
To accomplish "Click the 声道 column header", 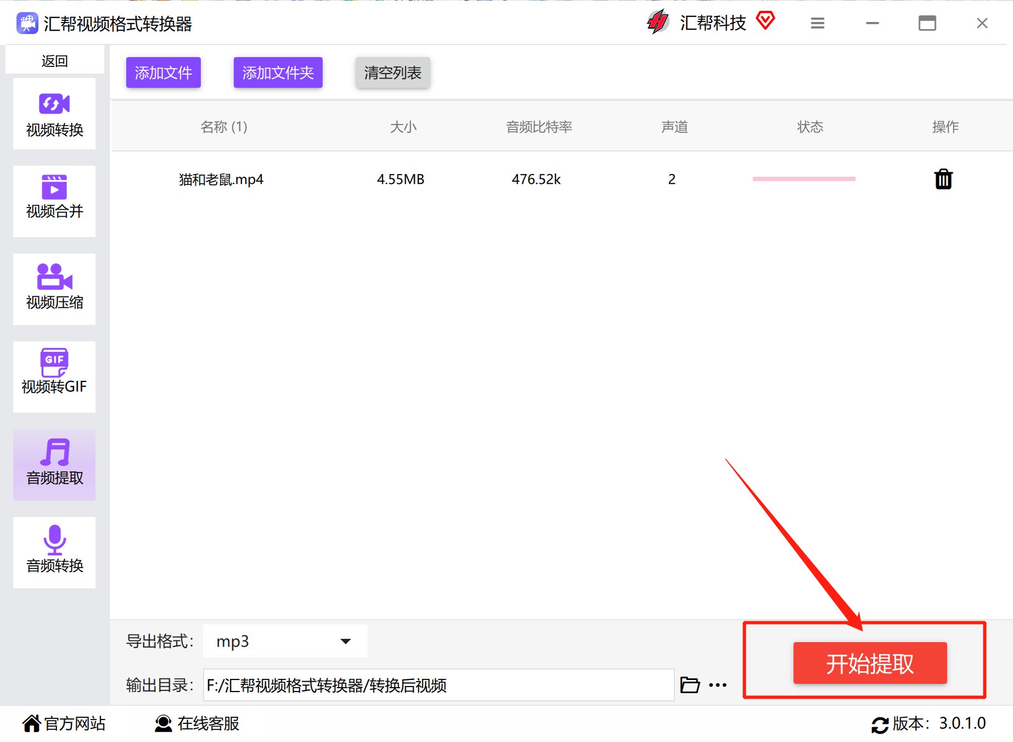I will coord(674,127).
